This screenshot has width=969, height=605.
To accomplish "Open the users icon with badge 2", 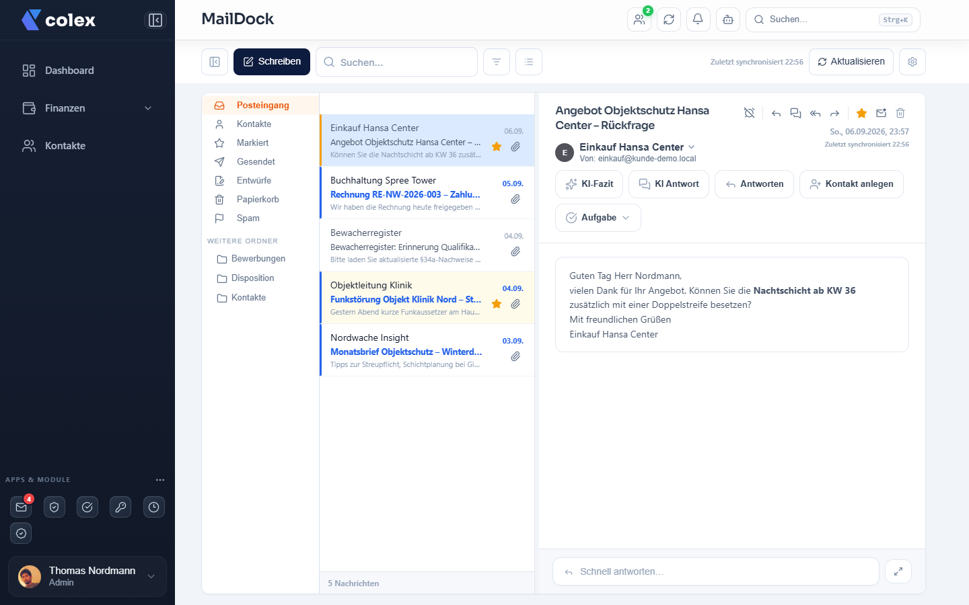I will click(x=639, y=19).
